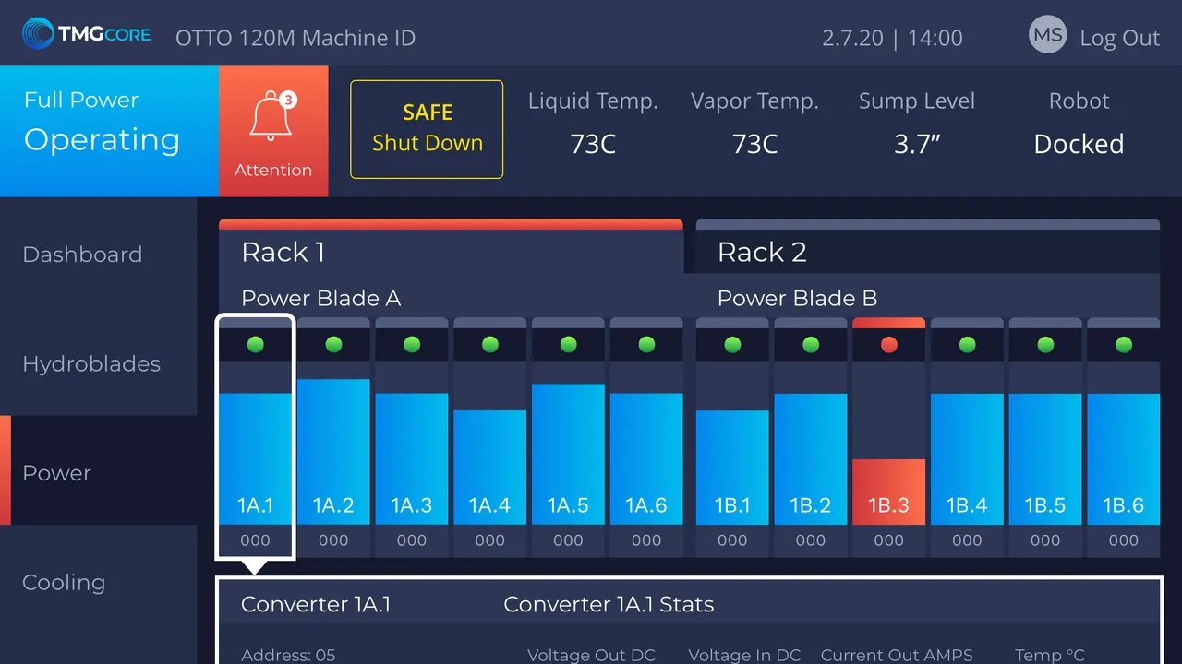Click the Converter 1A.1 heading
Image resolution: width=1182 pixels, height=664 pixels.
tap(316, 605)
